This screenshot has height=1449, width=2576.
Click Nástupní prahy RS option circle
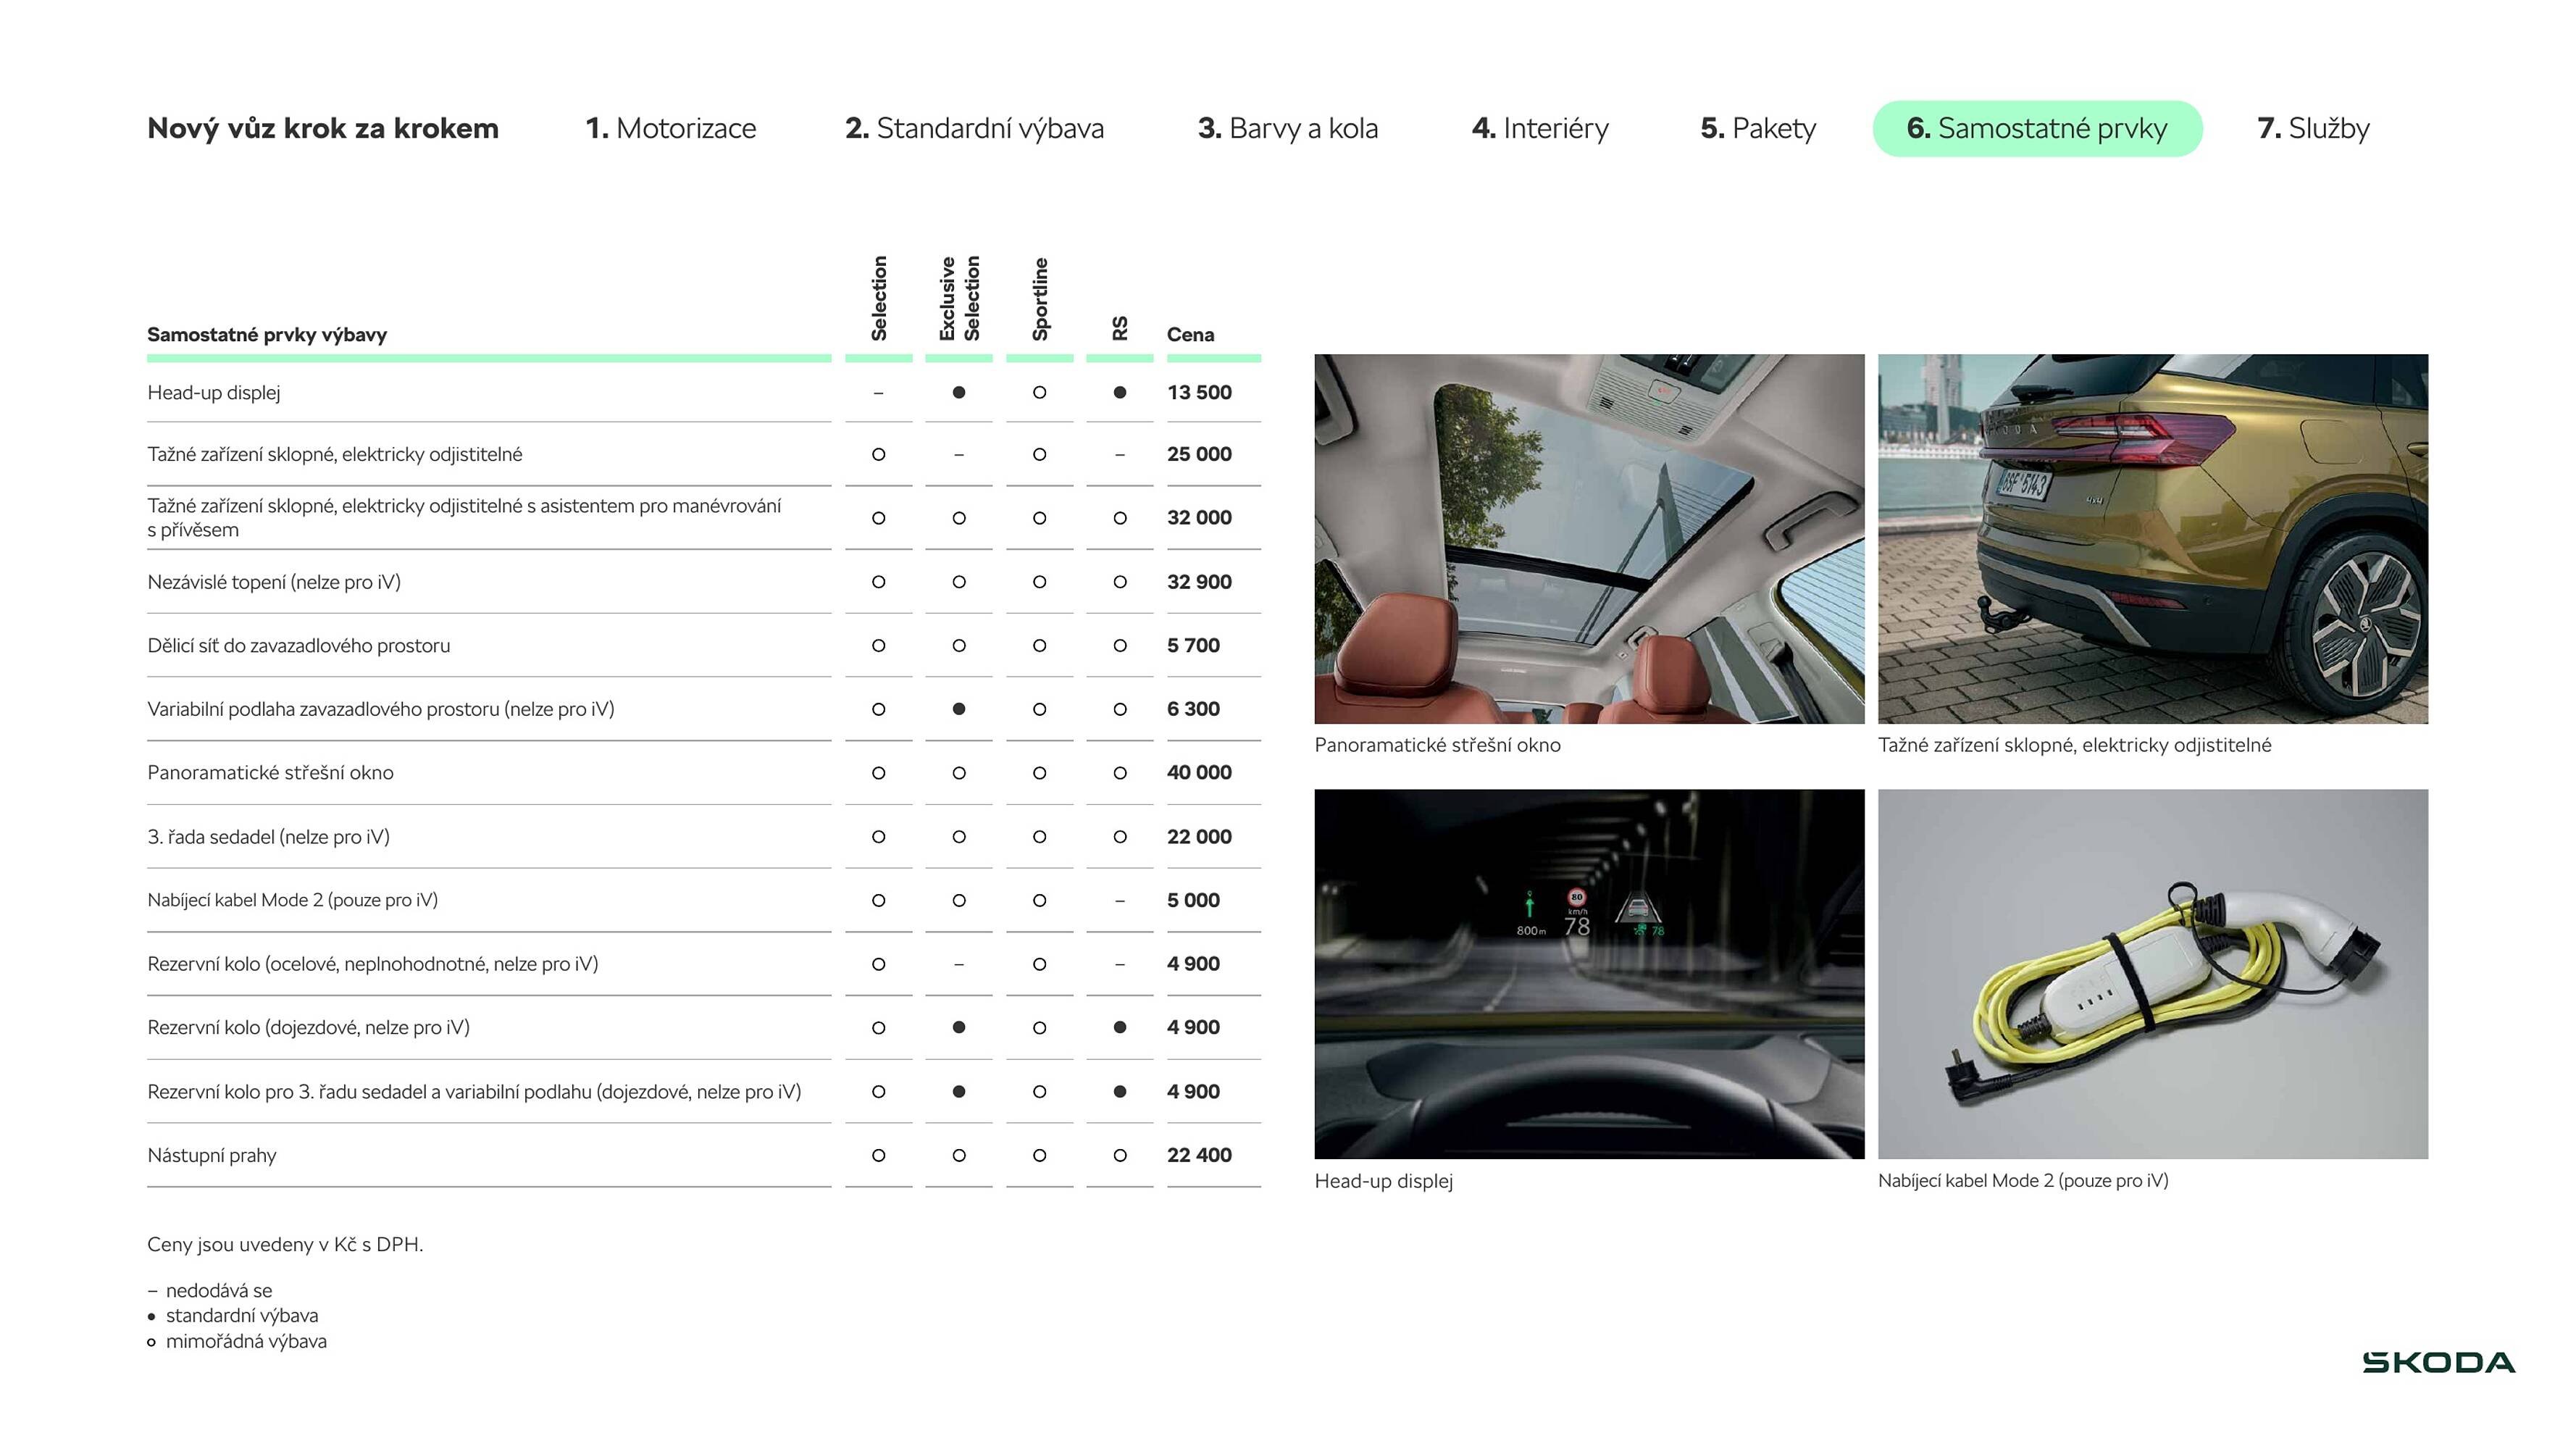[x=1119, y=1155]
